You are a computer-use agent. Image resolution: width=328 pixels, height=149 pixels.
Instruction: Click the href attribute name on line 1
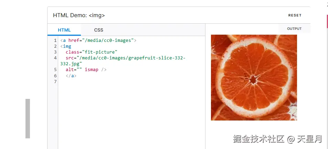[73, 40]
